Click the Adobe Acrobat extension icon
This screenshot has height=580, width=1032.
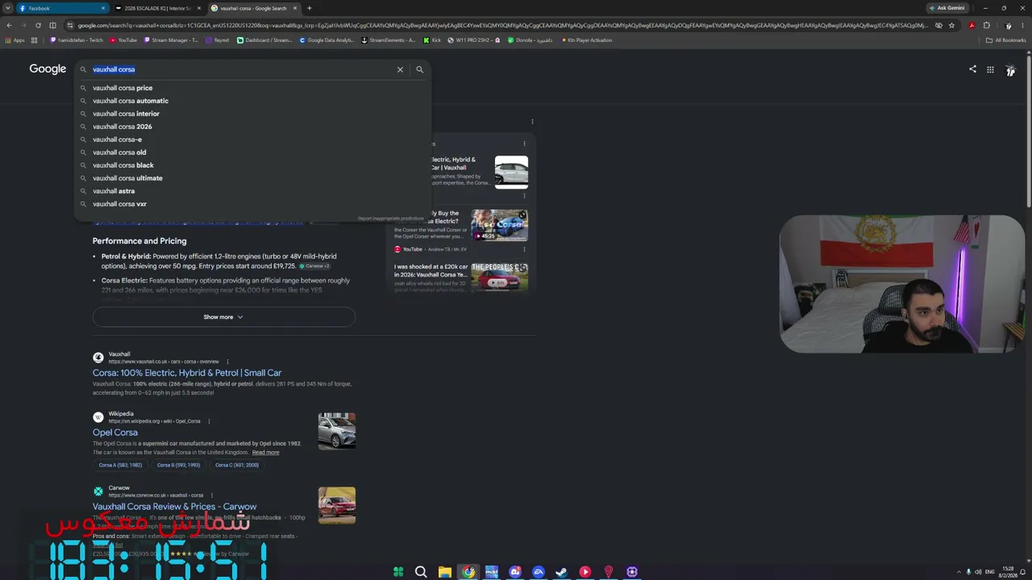coord(972,25)
